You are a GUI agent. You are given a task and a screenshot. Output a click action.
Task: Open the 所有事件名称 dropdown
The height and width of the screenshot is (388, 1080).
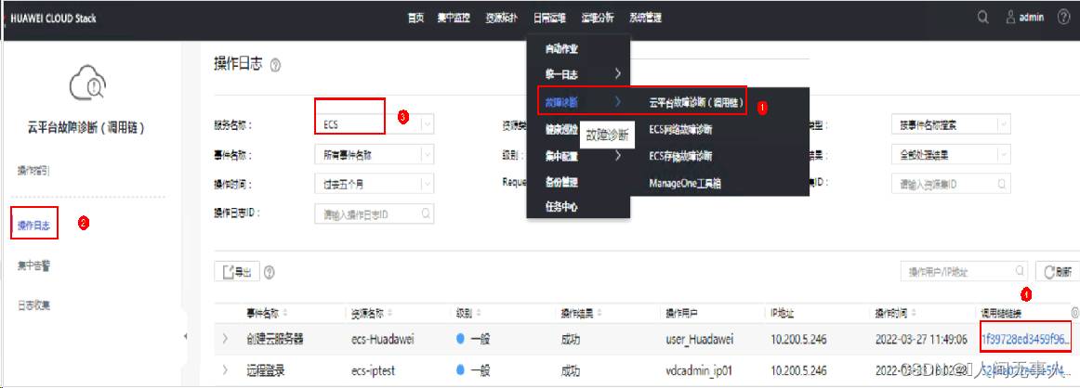(374, 155)
